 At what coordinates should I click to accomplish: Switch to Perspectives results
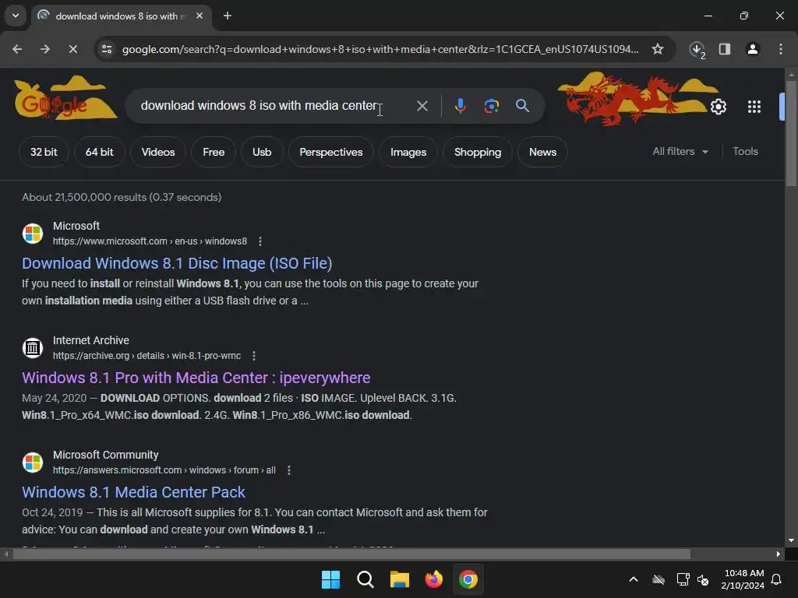tap(330, 152)
